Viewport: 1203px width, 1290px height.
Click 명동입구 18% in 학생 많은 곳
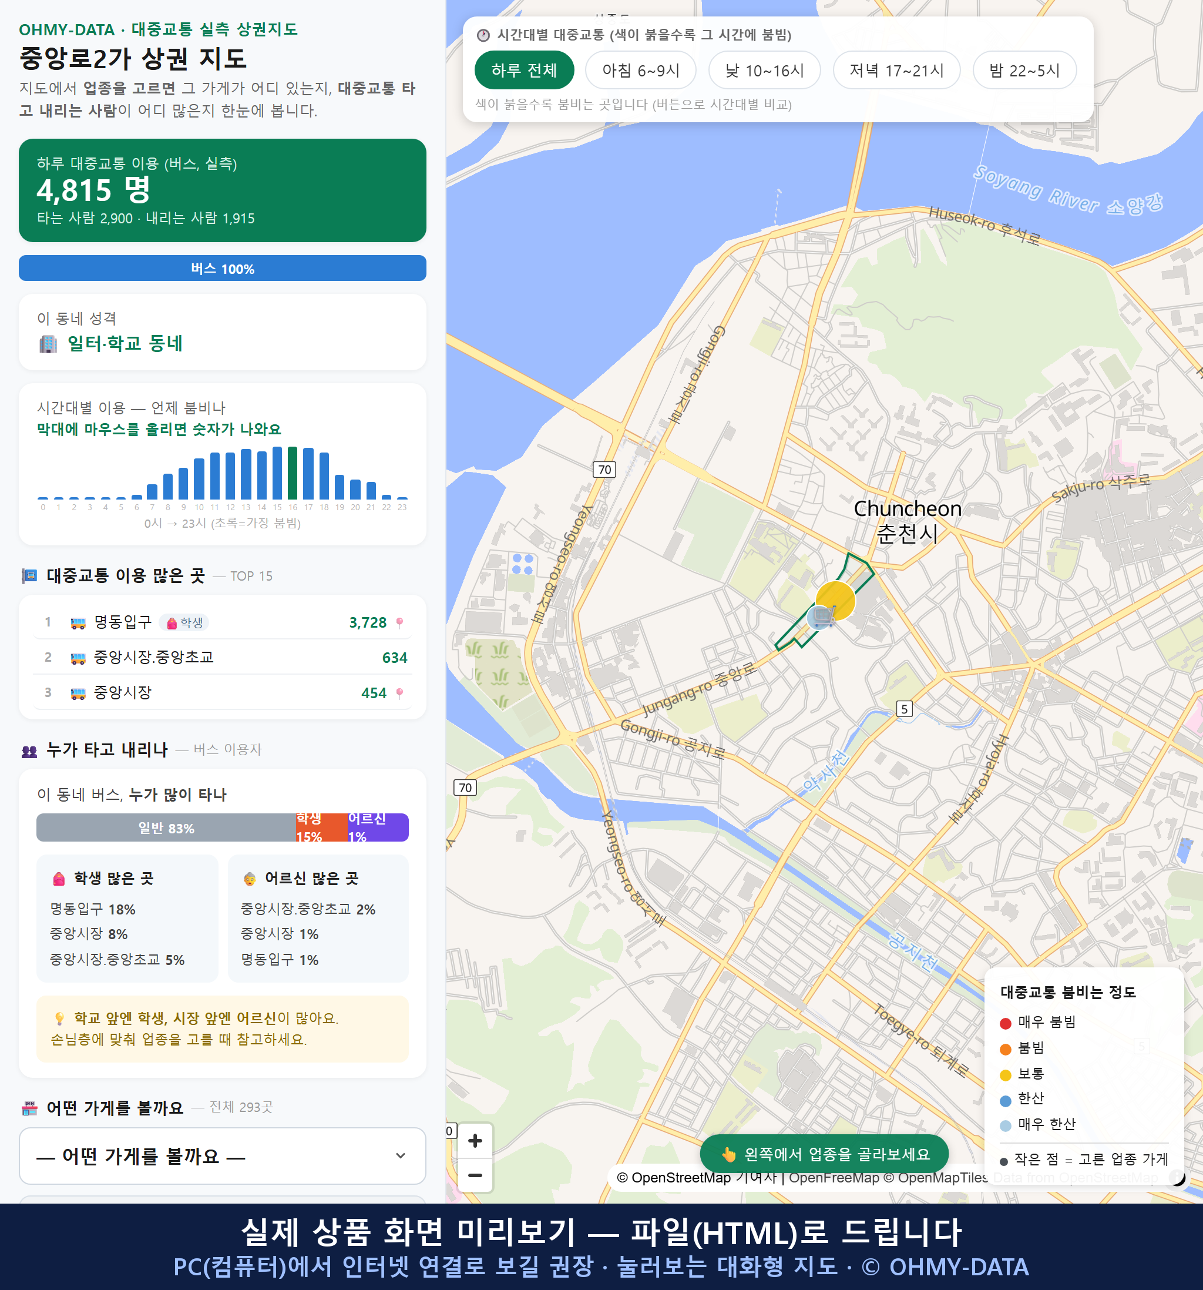point(93,909)
